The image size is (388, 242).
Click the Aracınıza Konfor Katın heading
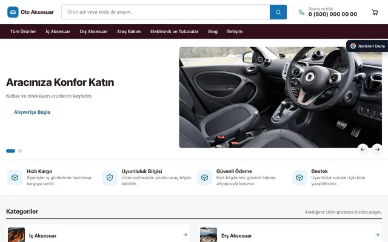click(x=60, y=82)
